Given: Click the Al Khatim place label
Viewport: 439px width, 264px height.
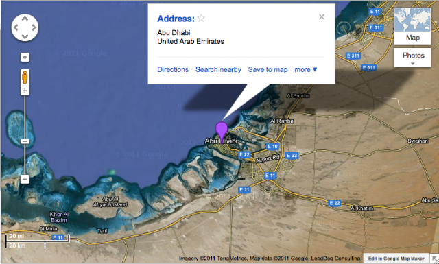Looking at the screenshot, I should pos(361,208).
